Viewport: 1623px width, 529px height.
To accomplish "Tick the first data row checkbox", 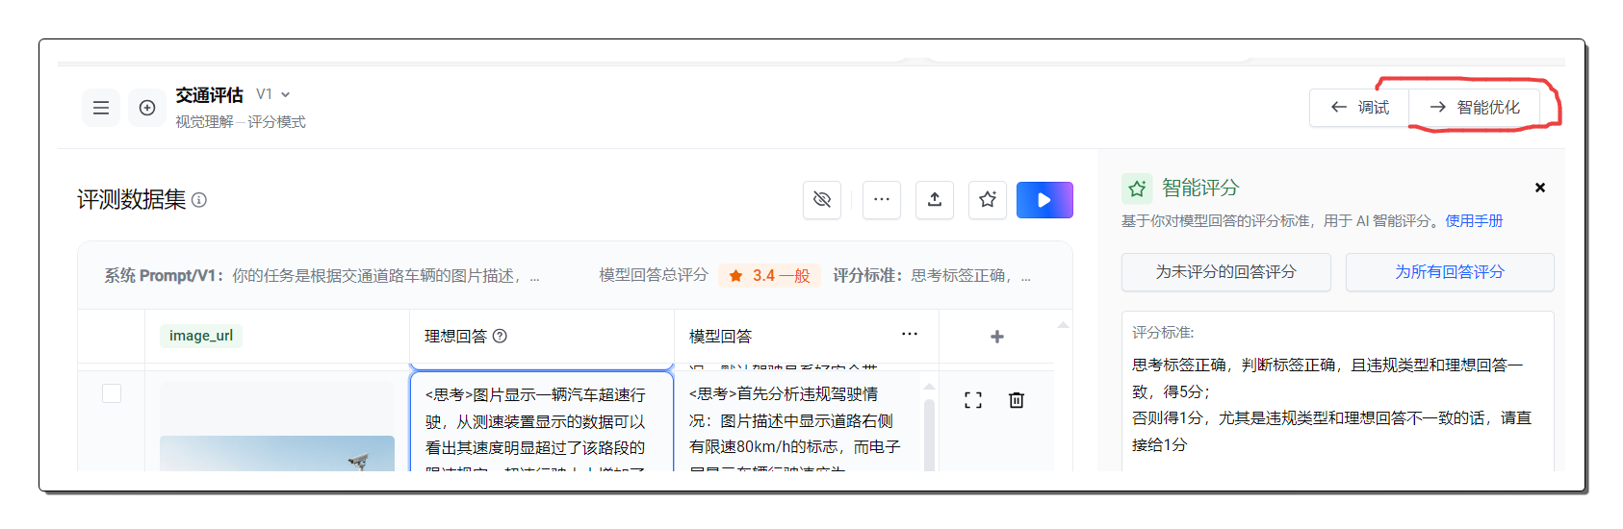I will click(x=112, y=393).
